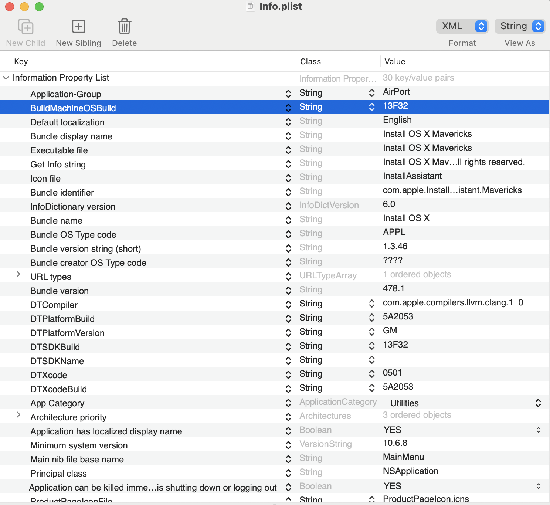The height and width of the screenshot is (505, 550).
Task: Open class popup for DTCompiler row
Action: tap(372, 304)
